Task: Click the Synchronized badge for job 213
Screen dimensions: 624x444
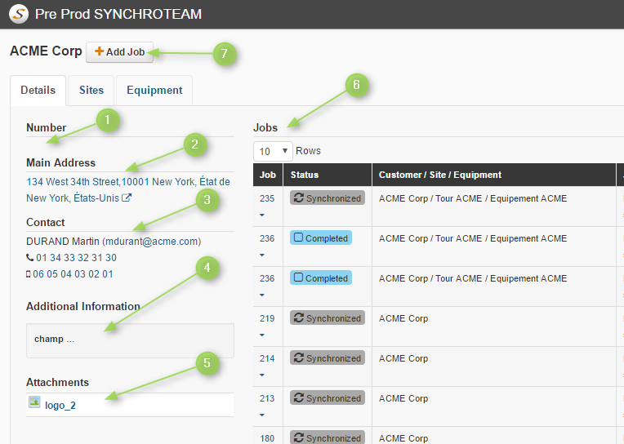Action: click(x=328, y=397)
